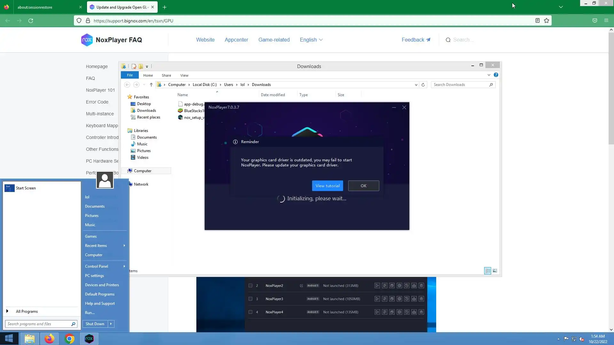Check the NoxPlayer2 row checkbox
Image resolution: width=614 pixels, height=345 pixels.
click(250, 286)
